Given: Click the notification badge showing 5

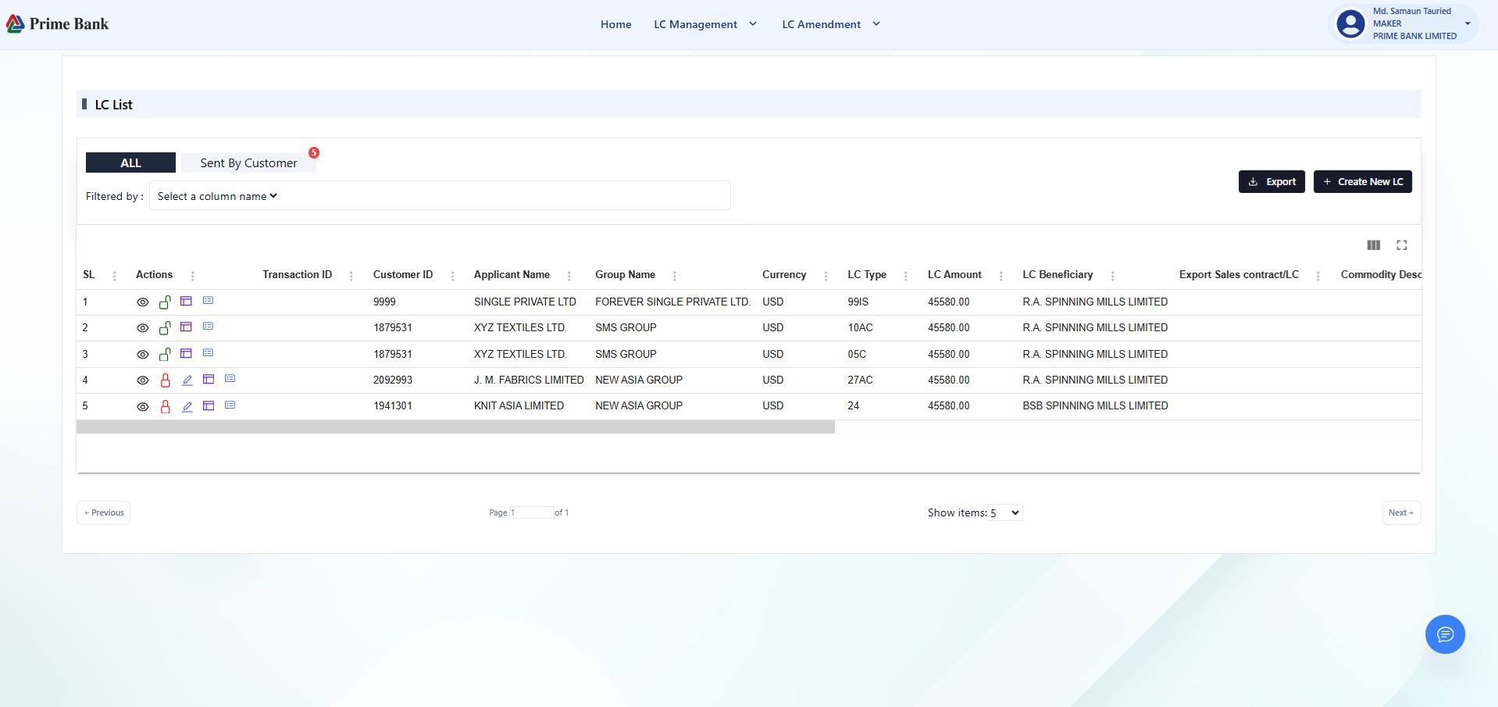Looking at the screenshot, I should tap(314, 152).
